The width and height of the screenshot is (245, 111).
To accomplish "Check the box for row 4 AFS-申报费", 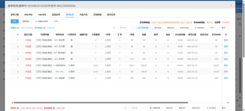I will [x=13, y=59].
